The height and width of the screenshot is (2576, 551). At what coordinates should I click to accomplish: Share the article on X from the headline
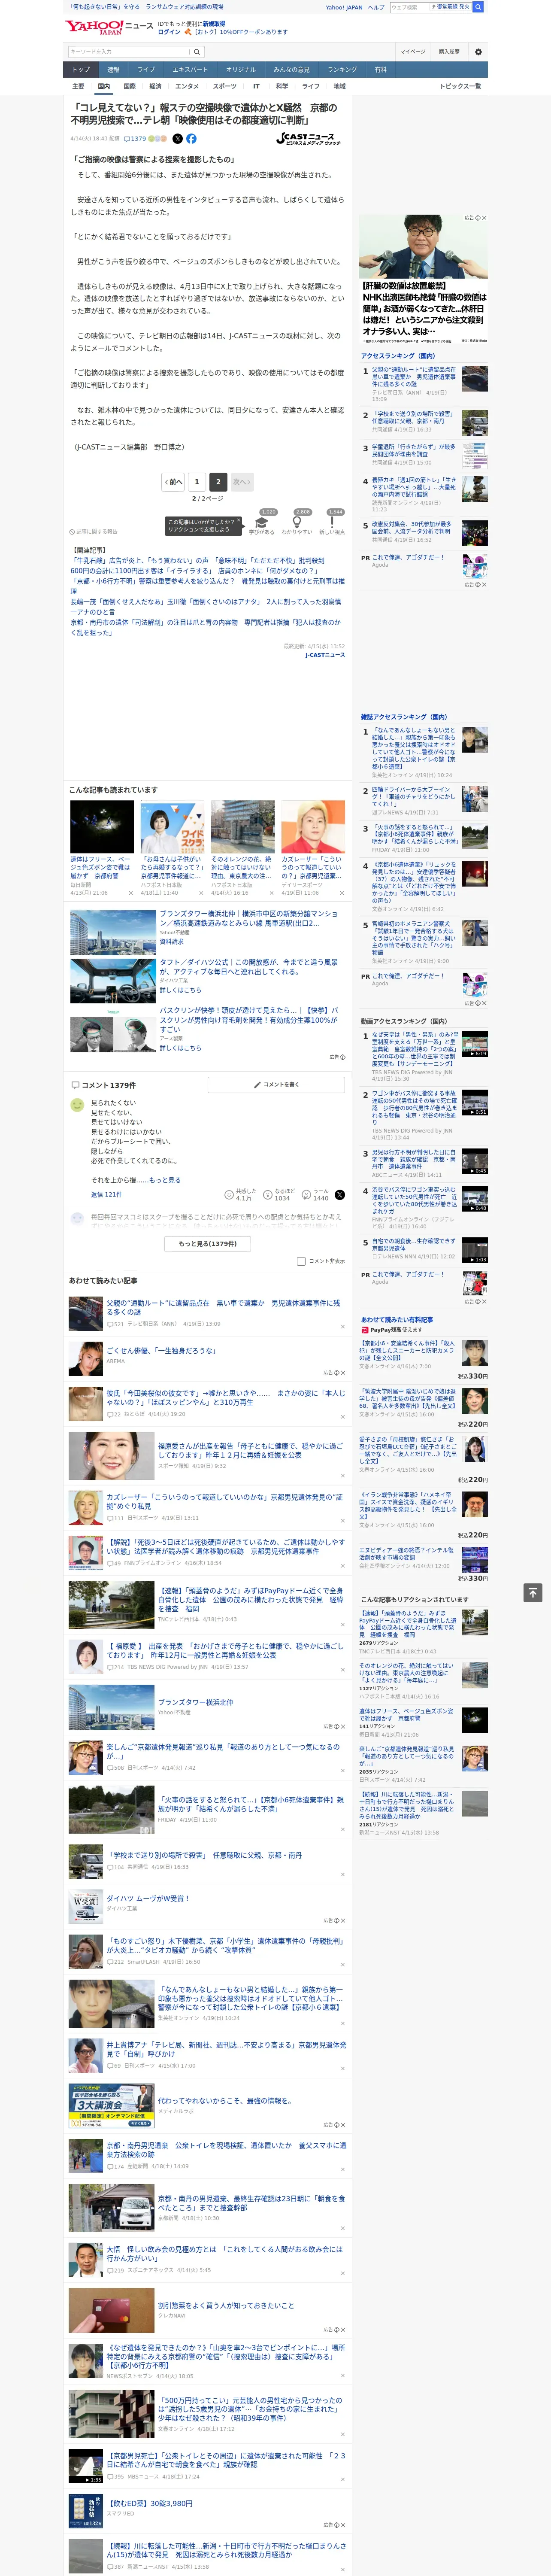tap(178, 139)
